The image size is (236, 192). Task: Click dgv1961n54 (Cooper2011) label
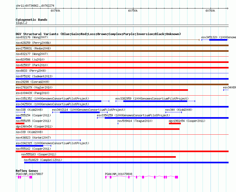tap(187, 121)
